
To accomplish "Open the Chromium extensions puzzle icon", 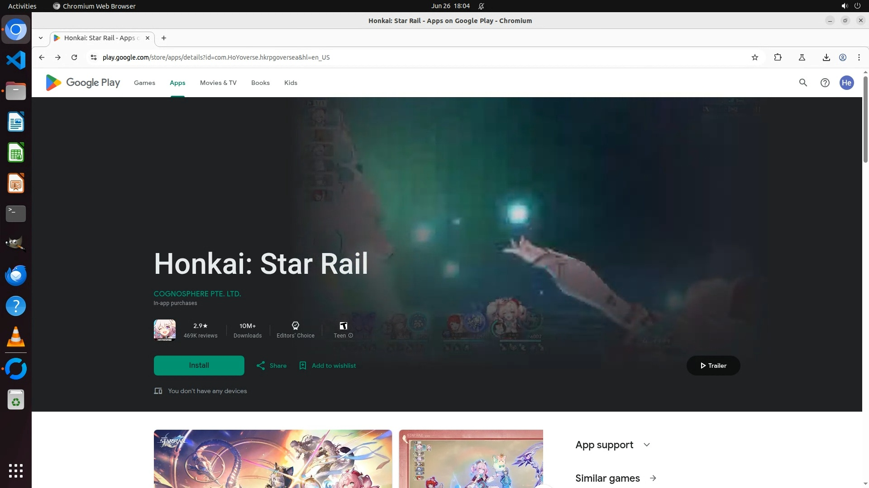I will coord(778,57).
